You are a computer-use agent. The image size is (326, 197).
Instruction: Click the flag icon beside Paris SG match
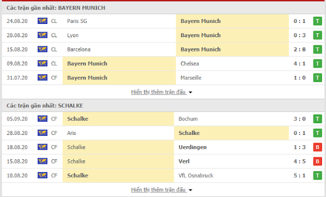tap(42, 21)
